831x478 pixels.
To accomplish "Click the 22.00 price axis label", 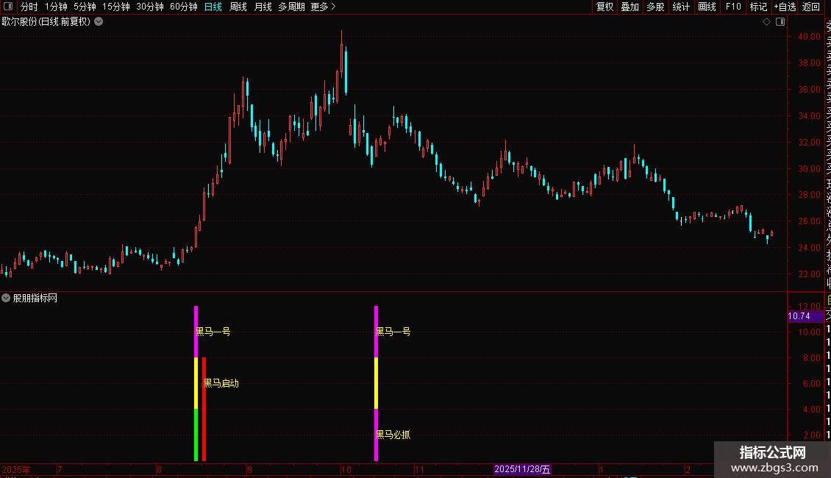I will (809, 274).
